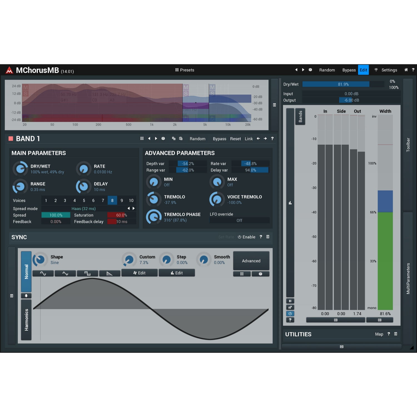
Task: Open the top-bar help question mark
Action: (413, 70)
